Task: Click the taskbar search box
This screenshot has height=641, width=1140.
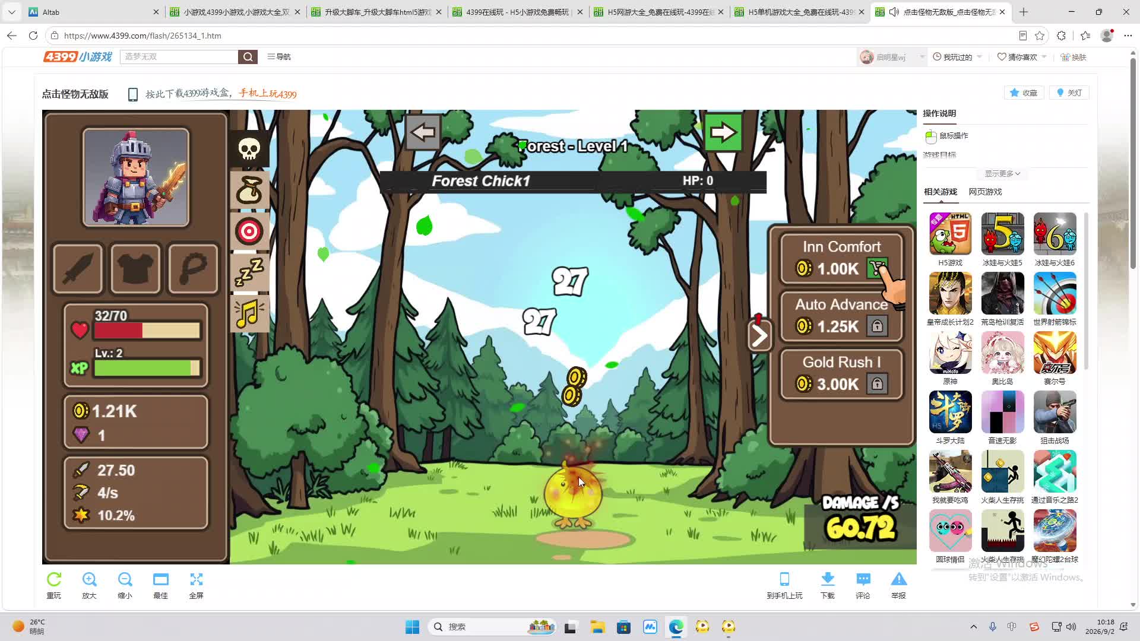Action: (492, 627)
